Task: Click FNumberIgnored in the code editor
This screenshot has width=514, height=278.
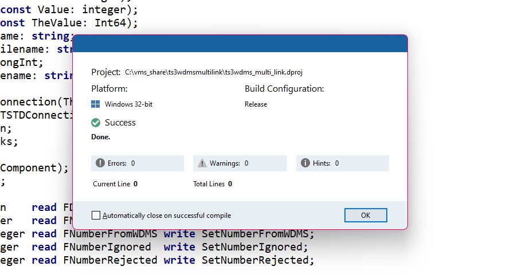Action: [x=107, y=247]
